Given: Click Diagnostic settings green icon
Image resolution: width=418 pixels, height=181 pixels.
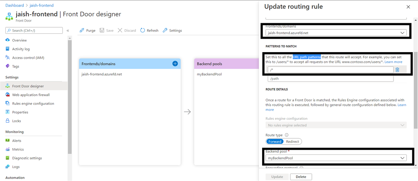Looking at the screenshot, I should 7,158.
